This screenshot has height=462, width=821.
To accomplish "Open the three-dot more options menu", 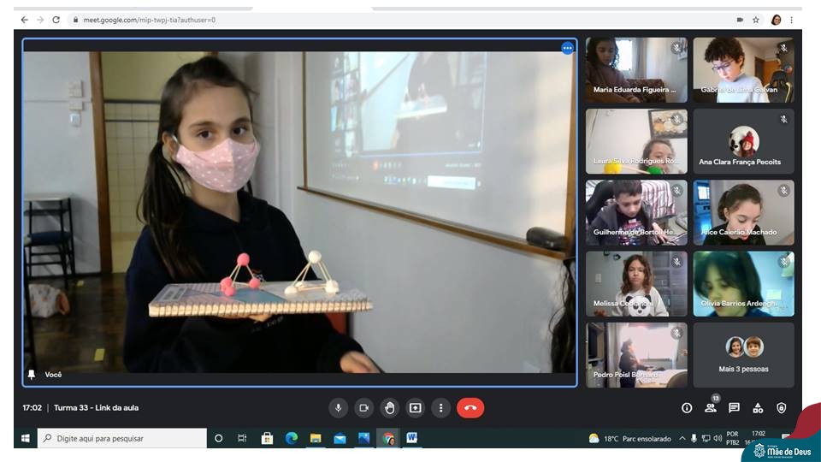I will (440, 408).
